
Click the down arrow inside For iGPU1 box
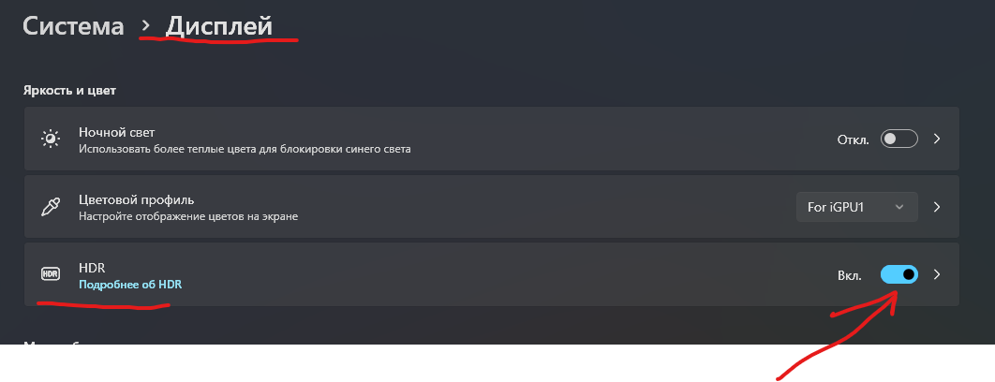pos(898,207)
